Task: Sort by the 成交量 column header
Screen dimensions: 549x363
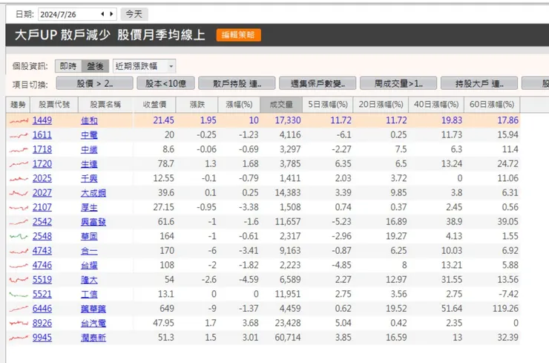Action: point(281,105)
